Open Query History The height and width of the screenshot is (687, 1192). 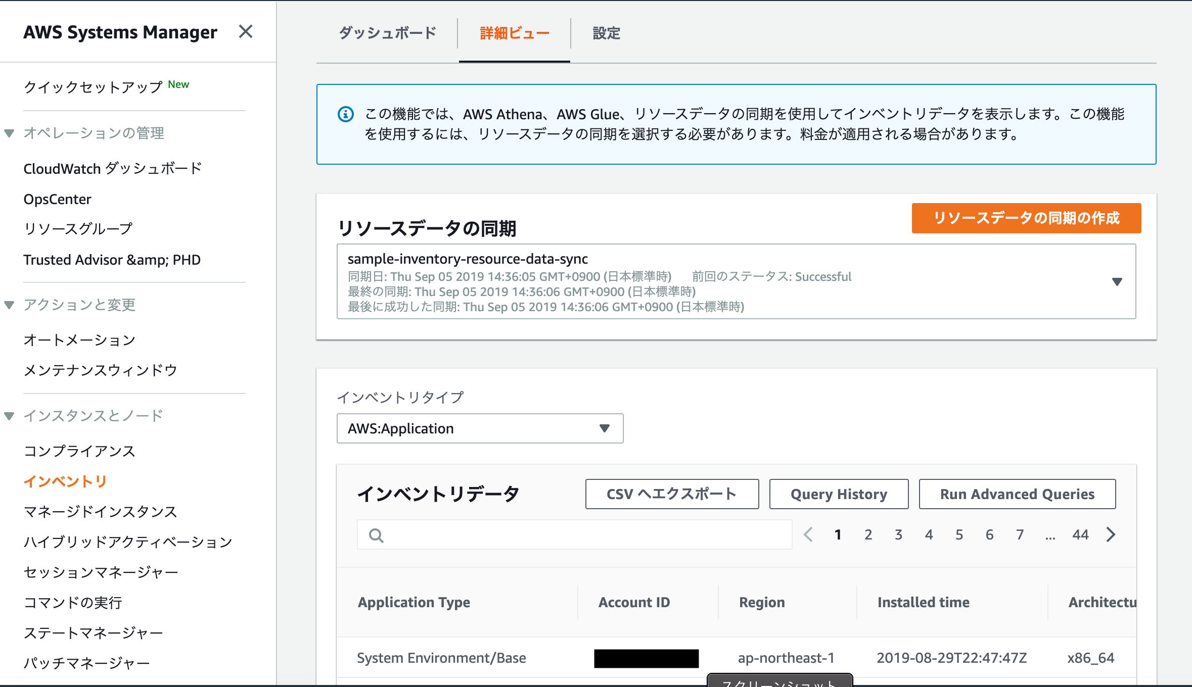pyautogui.click(x=839, y=494)
